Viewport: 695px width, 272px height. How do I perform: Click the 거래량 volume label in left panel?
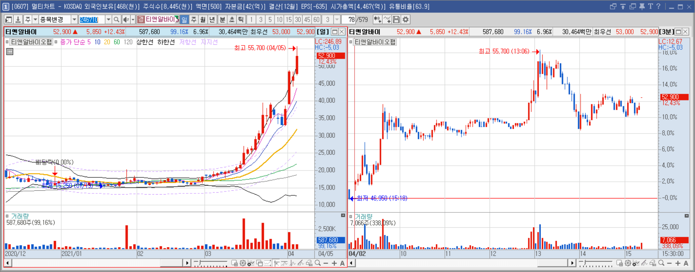[20, 216]
